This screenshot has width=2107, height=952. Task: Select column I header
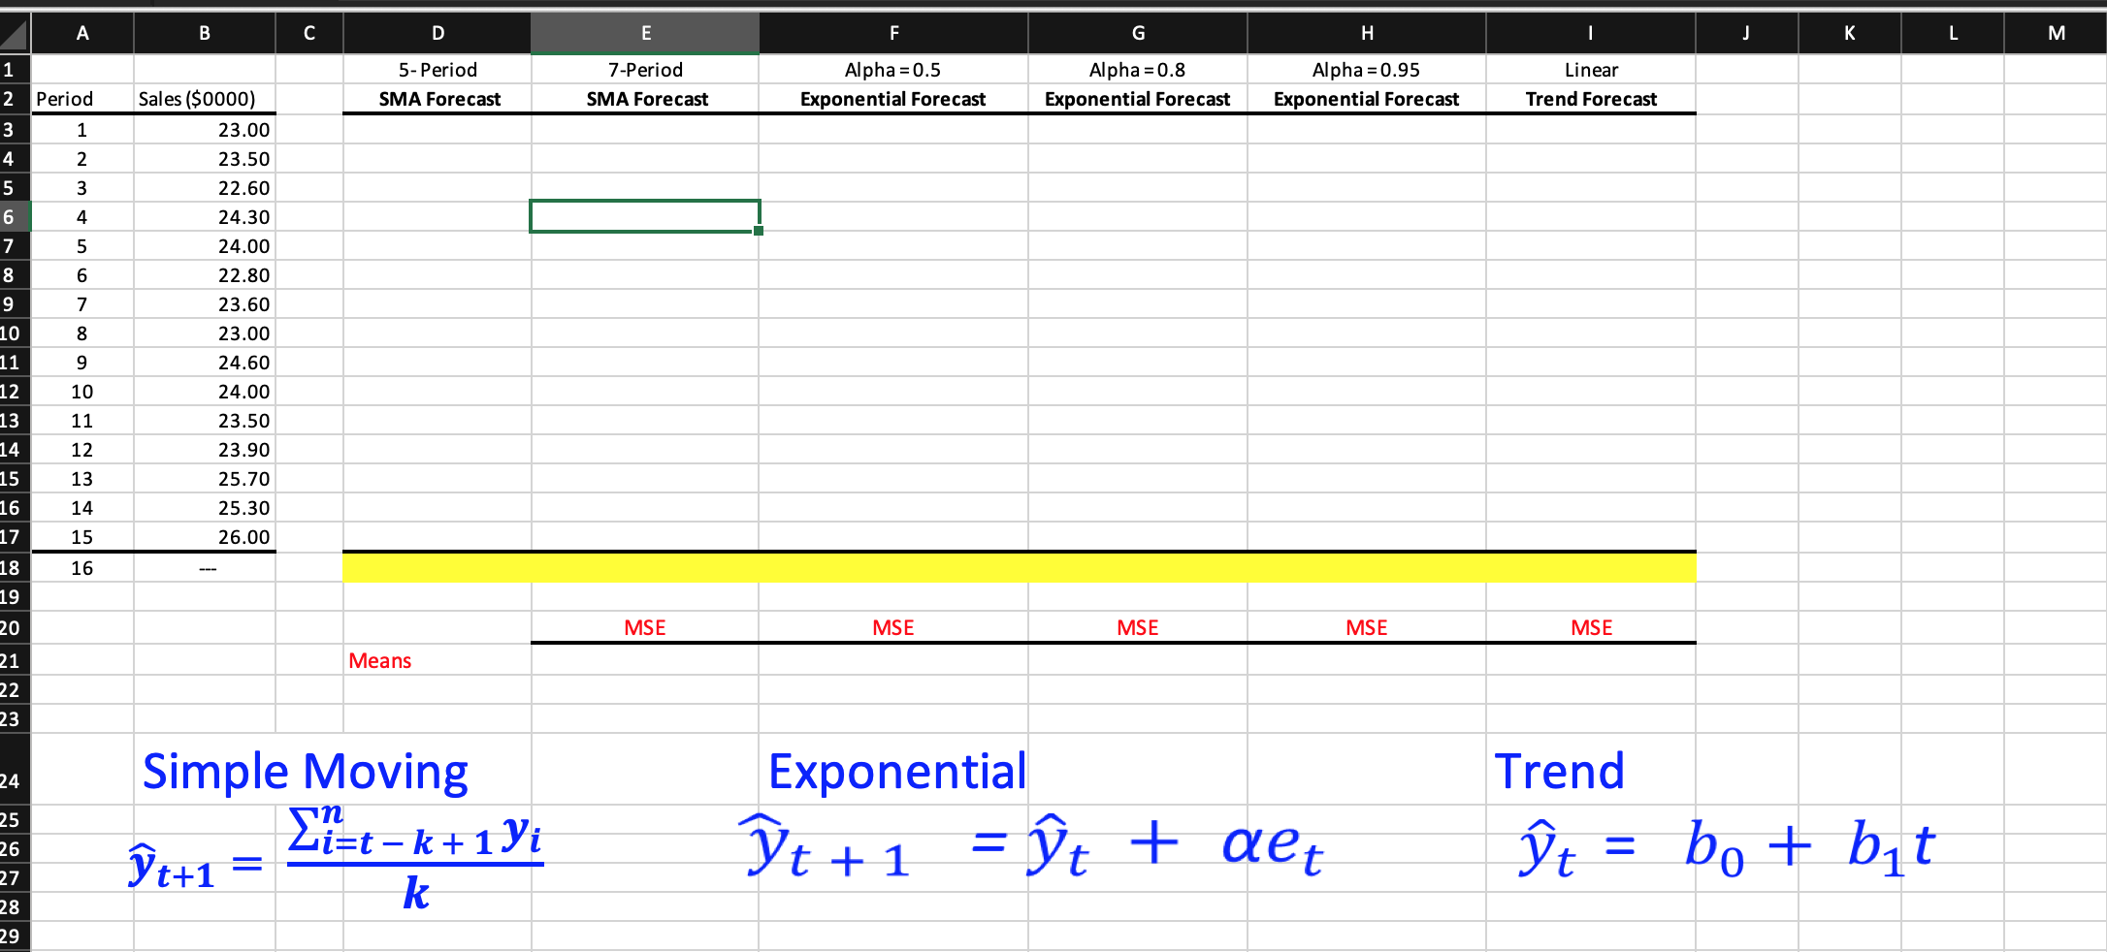point(1590,32)
